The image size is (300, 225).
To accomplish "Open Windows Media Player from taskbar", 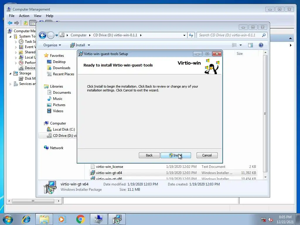I will click(x=62, y=219).
